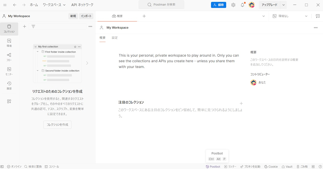Open workspace three-dot options menu
The width and height of the screenshot is (323, 169).
click(x=316, y=27)
